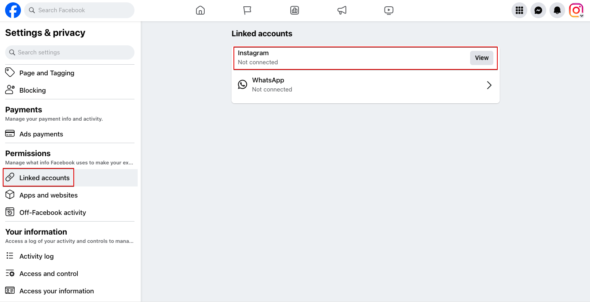Open Activity log entry
This screenshot has width=590, height=302.
pos(36,256)
